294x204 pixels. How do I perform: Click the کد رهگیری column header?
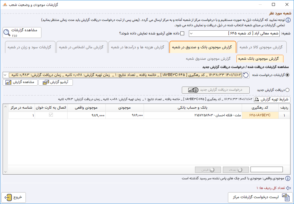tap(260, 108)
